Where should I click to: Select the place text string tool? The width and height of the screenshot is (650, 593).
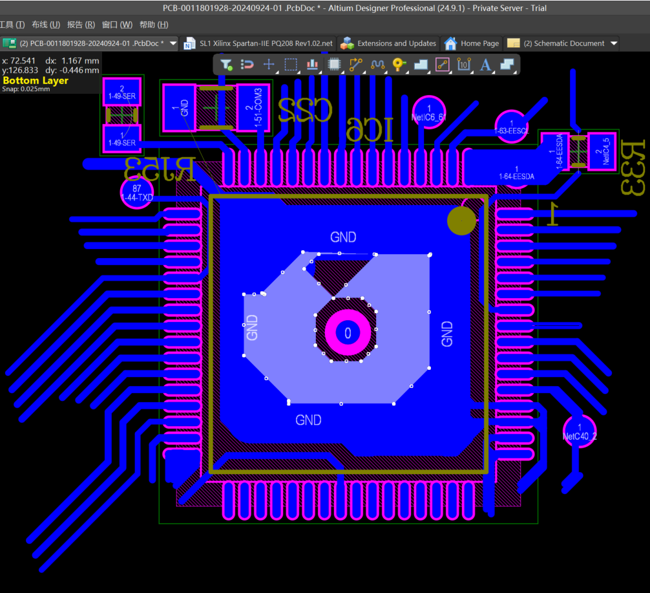[x=485, y=65]
